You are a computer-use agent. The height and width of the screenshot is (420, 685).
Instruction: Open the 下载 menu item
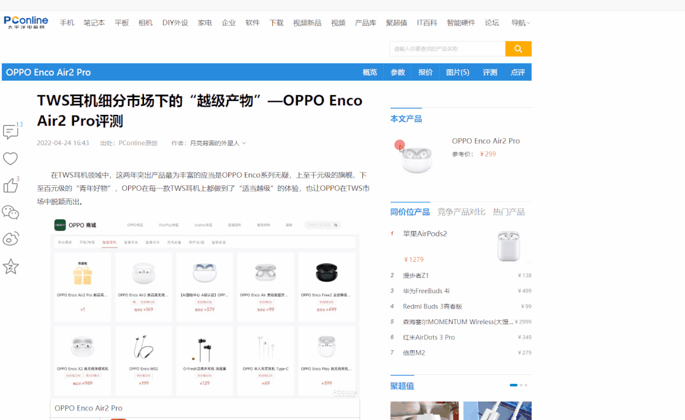(x=276, y=23)
